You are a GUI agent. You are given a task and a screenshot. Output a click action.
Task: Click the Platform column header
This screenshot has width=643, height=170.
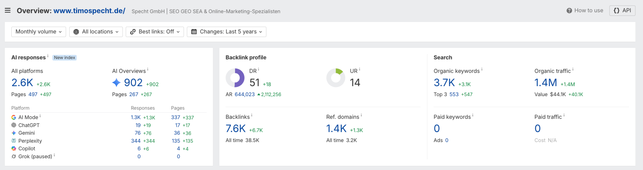[20, 108]
